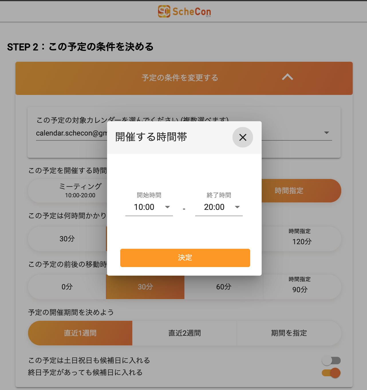
Task: Open the 開始時間 10:00 dropdown
Action: pos(149,207)
